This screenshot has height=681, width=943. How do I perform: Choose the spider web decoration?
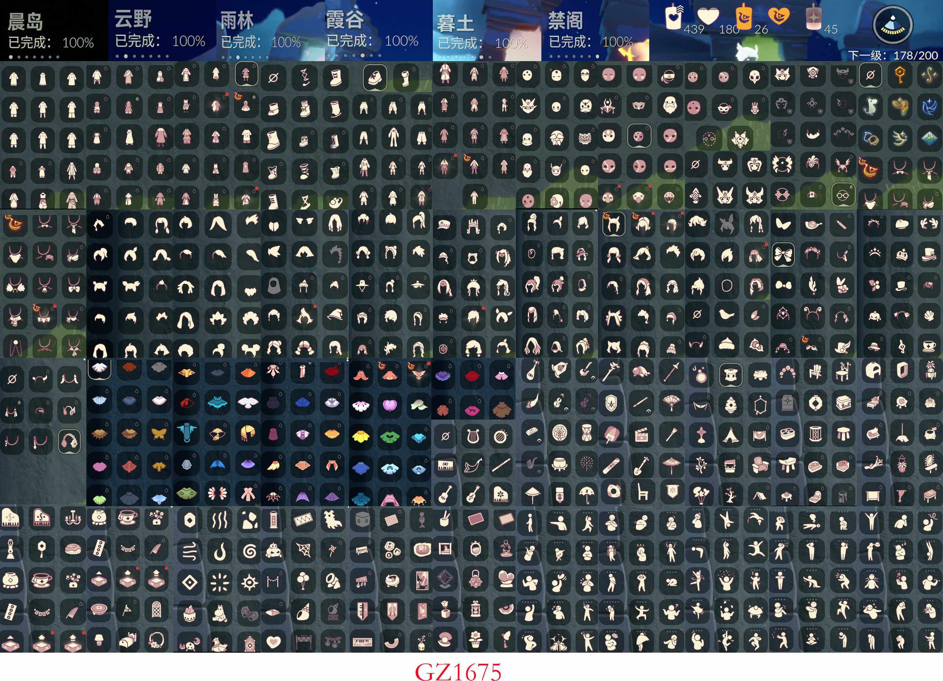303,550
